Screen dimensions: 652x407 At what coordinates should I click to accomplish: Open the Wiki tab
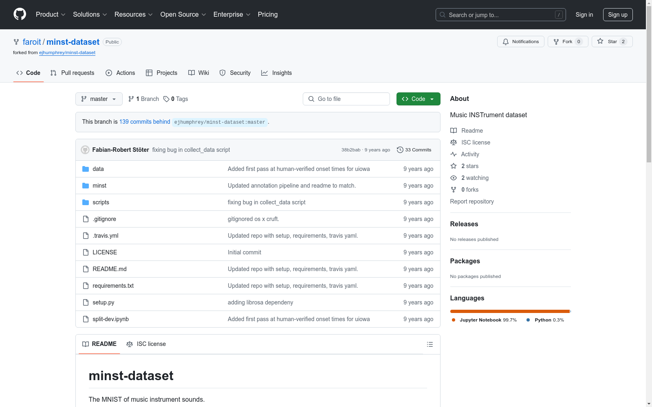[199, 73]
